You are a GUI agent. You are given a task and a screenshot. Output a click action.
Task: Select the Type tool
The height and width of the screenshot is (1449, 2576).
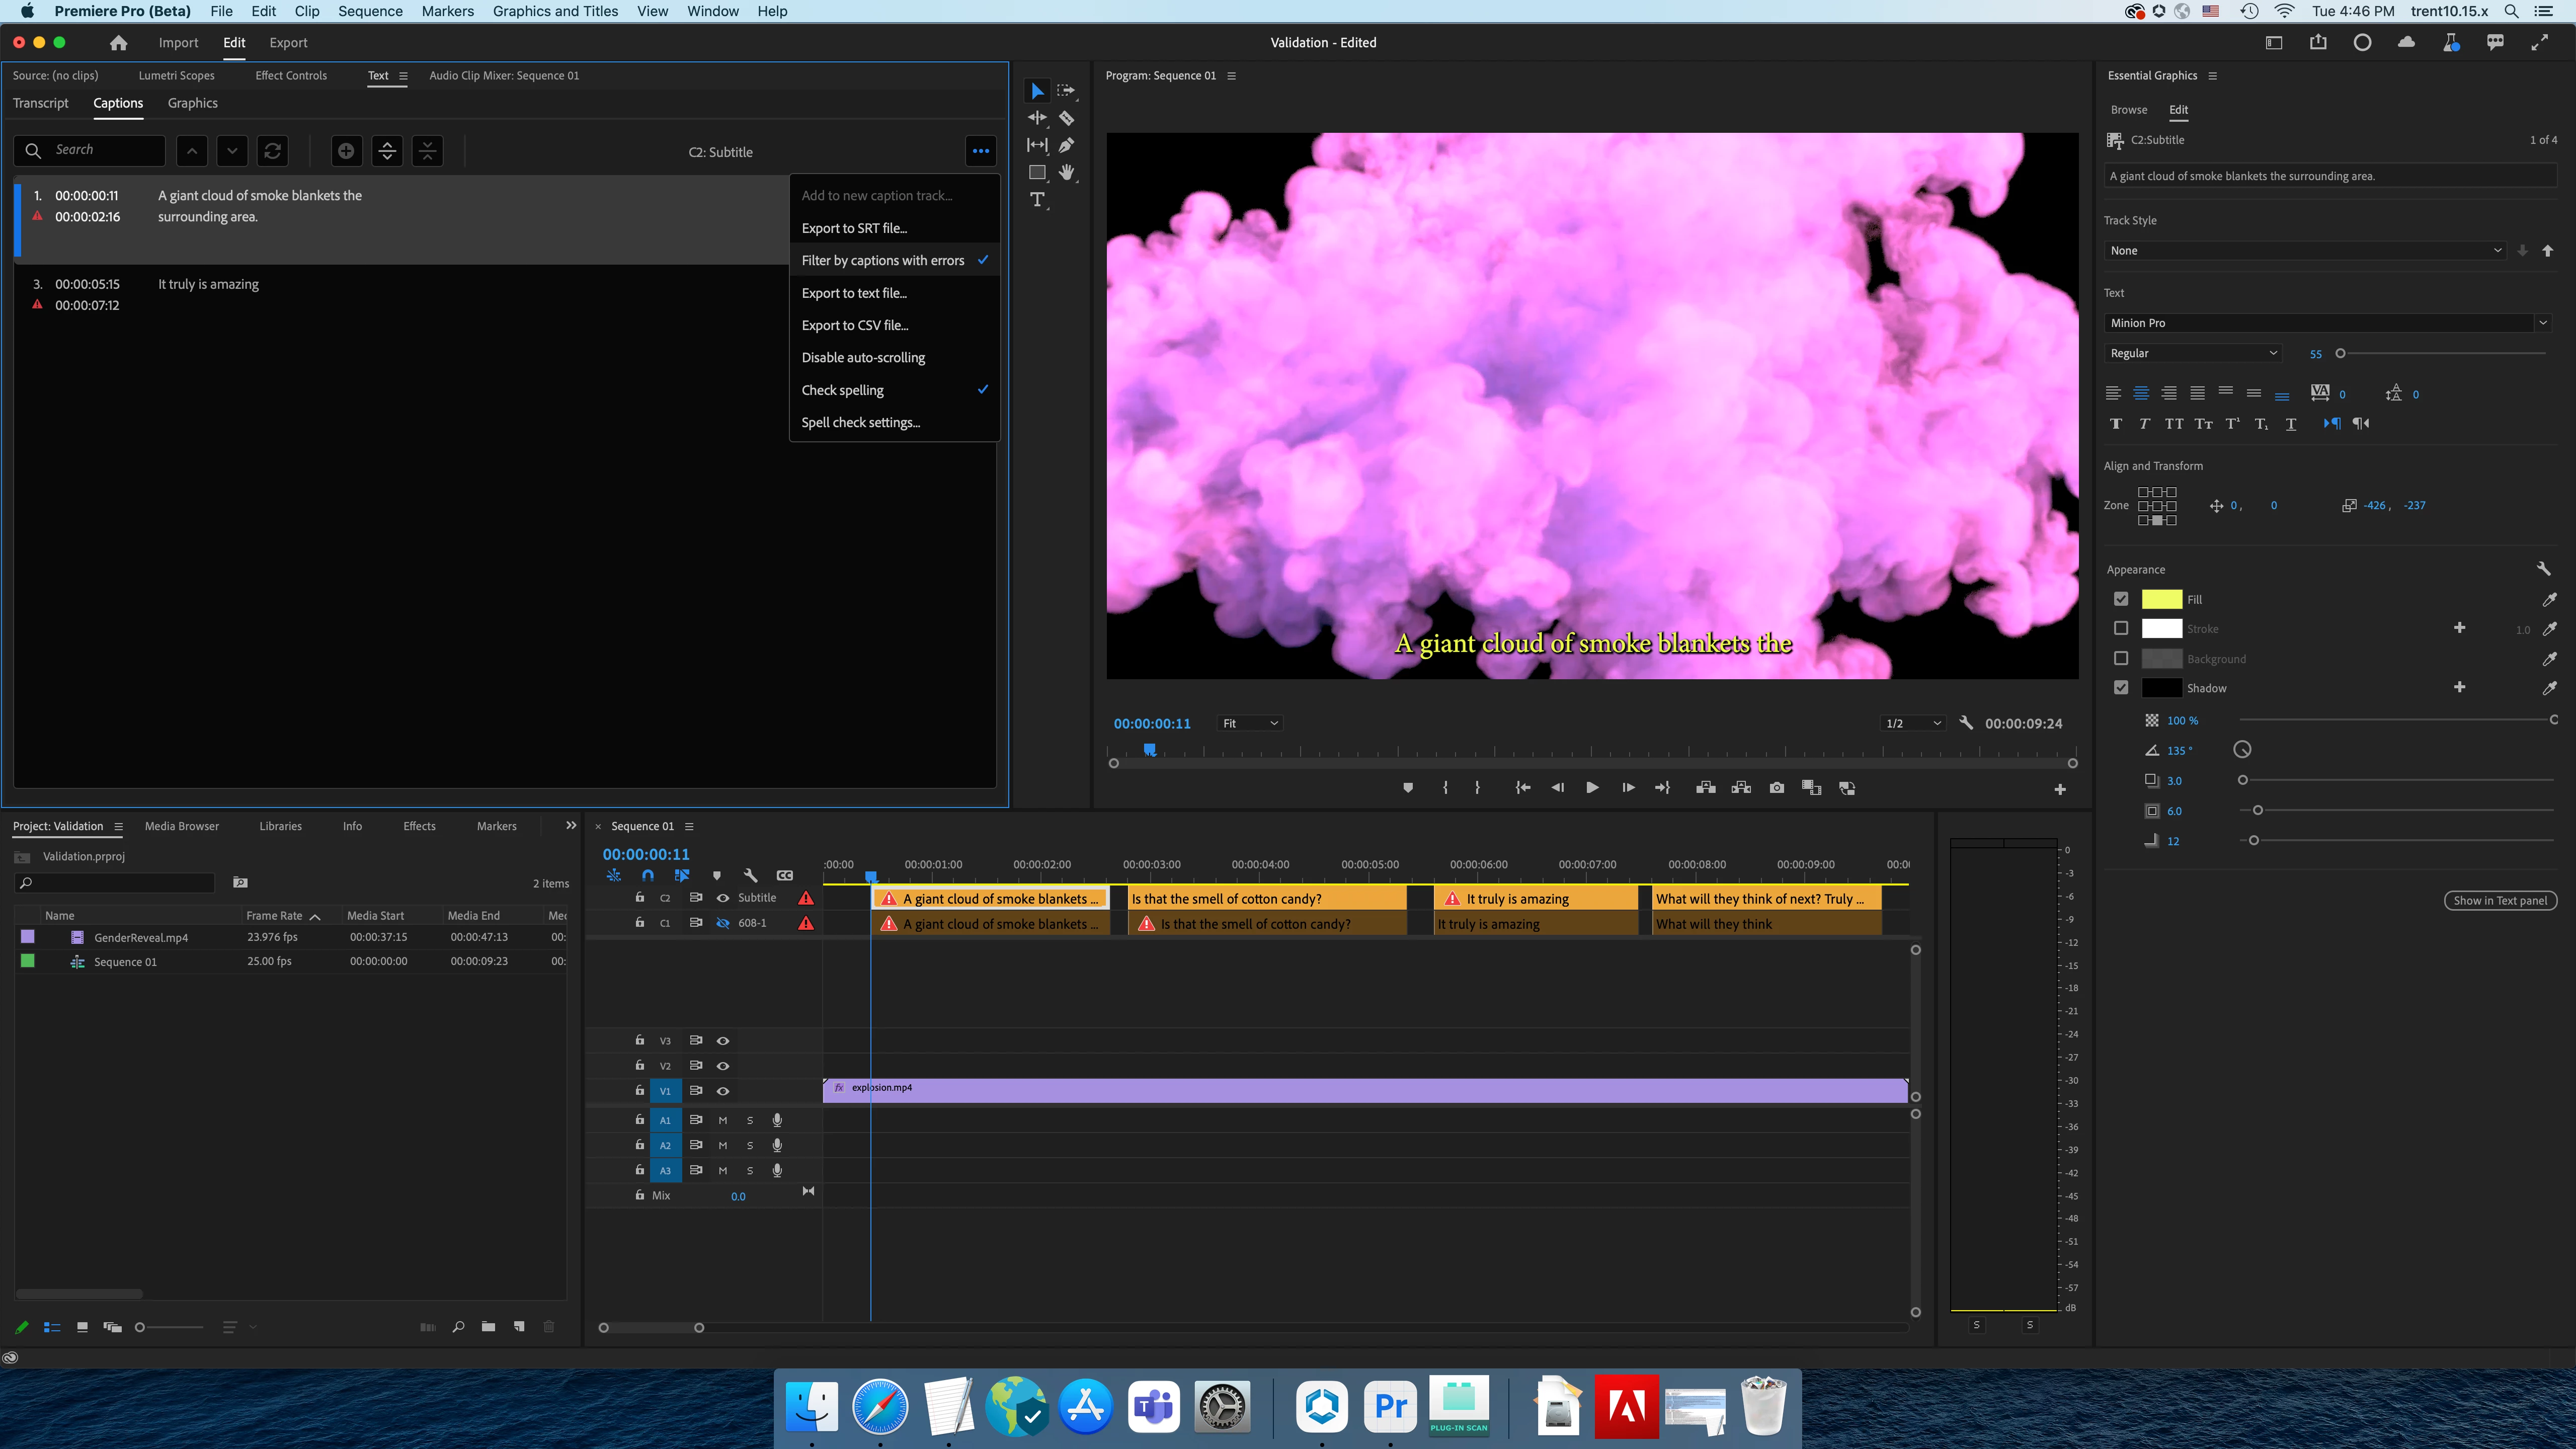click(x=1037, y=200)
